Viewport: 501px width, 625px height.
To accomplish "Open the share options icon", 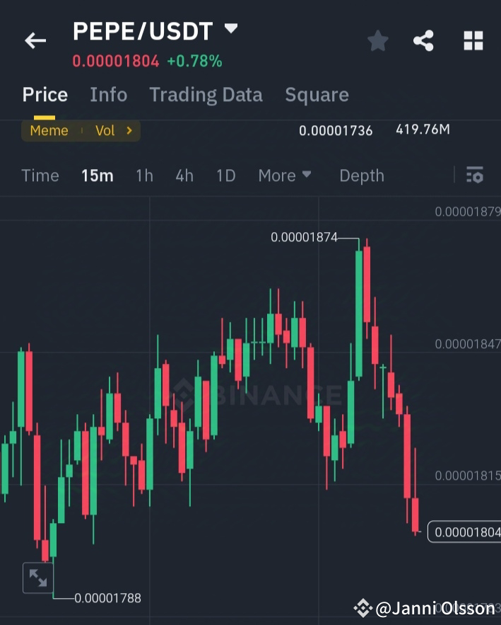I will point(423,40).
